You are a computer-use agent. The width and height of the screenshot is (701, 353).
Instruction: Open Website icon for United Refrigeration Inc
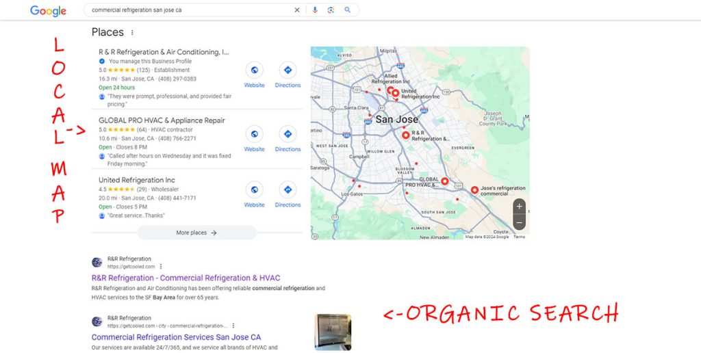tap(255, 189)
